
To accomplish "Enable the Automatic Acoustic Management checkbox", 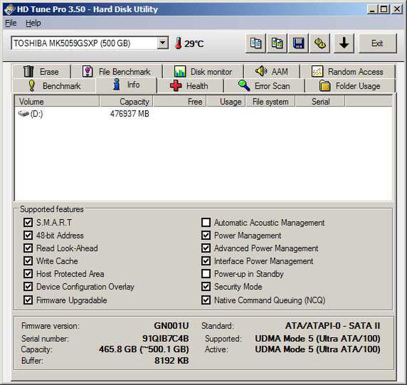I will tap(206, 222).
